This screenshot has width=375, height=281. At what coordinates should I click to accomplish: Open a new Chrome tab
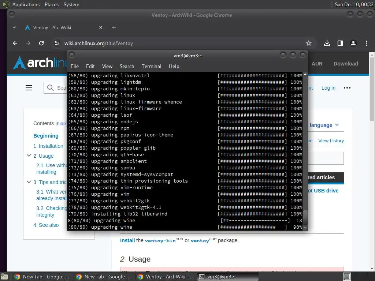(x=114, y=27)
